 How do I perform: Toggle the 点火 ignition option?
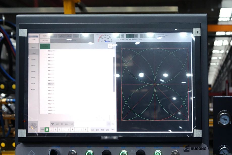pos(62,124)
